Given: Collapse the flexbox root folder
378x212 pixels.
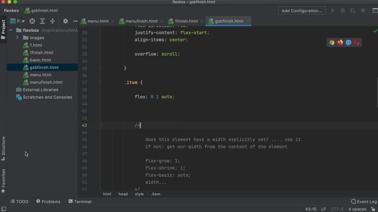Looking at the screenshot, I should tap(11, 30).
